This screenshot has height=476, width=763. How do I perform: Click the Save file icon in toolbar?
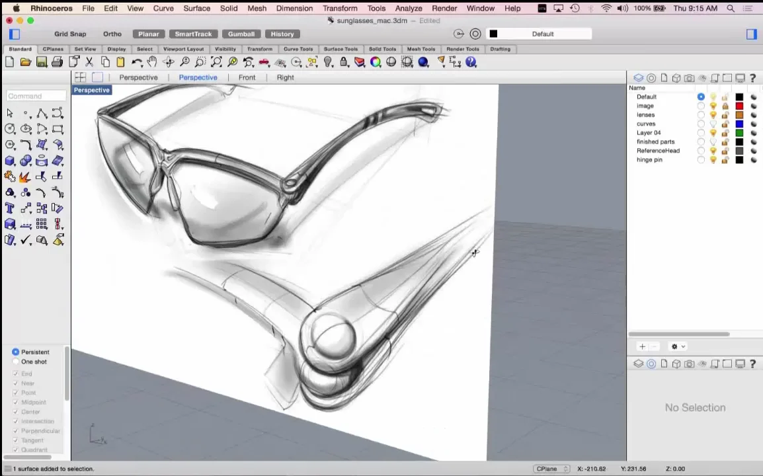(x=42, y=62)
